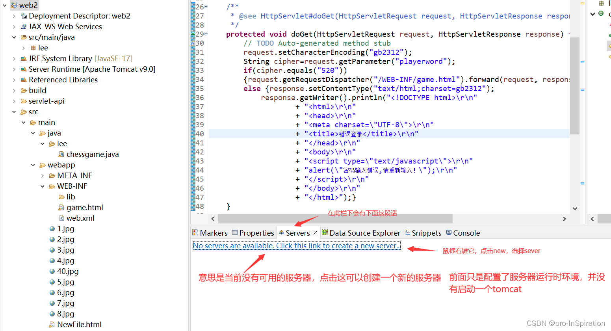Click the editor scroll-left arrow
The width and height of the screenshot is (611, 331).
213,219
